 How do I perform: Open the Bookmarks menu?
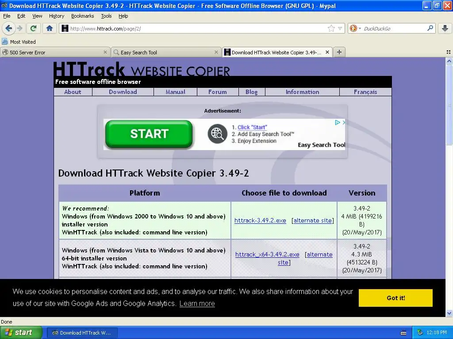pyautogui.click(x=82, y=16)
